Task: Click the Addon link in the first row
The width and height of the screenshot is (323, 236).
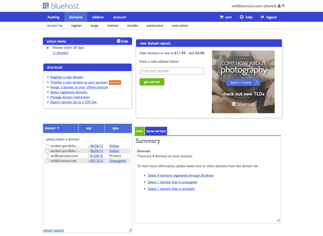Action: pos(114,146)
